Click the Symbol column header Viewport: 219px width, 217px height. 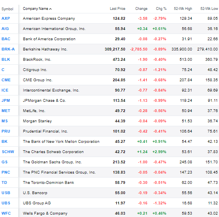[x=7, y=9]
